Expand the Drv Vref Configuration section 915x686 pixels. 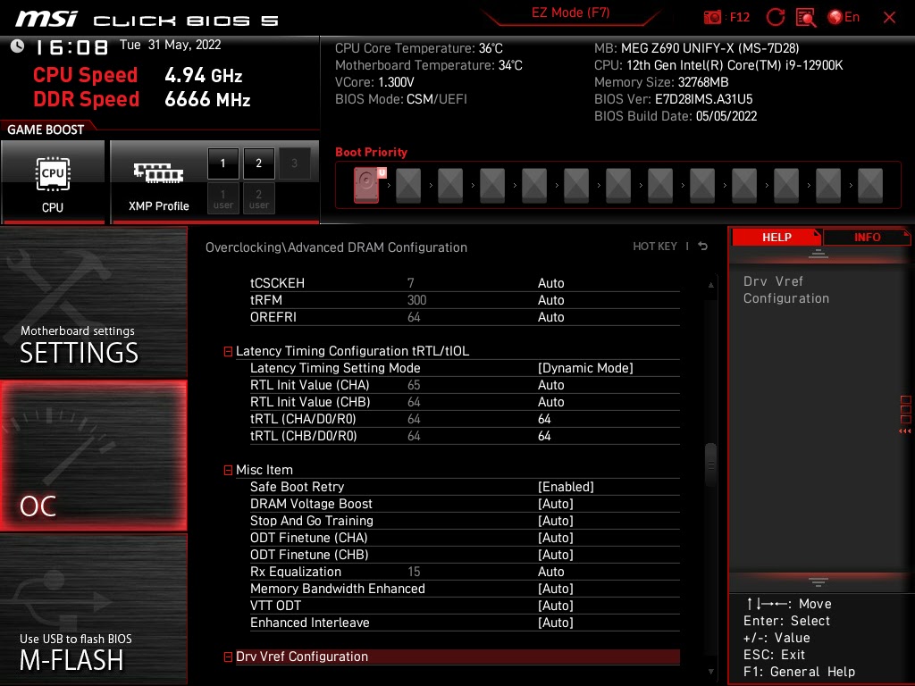(x=228, y=657)
